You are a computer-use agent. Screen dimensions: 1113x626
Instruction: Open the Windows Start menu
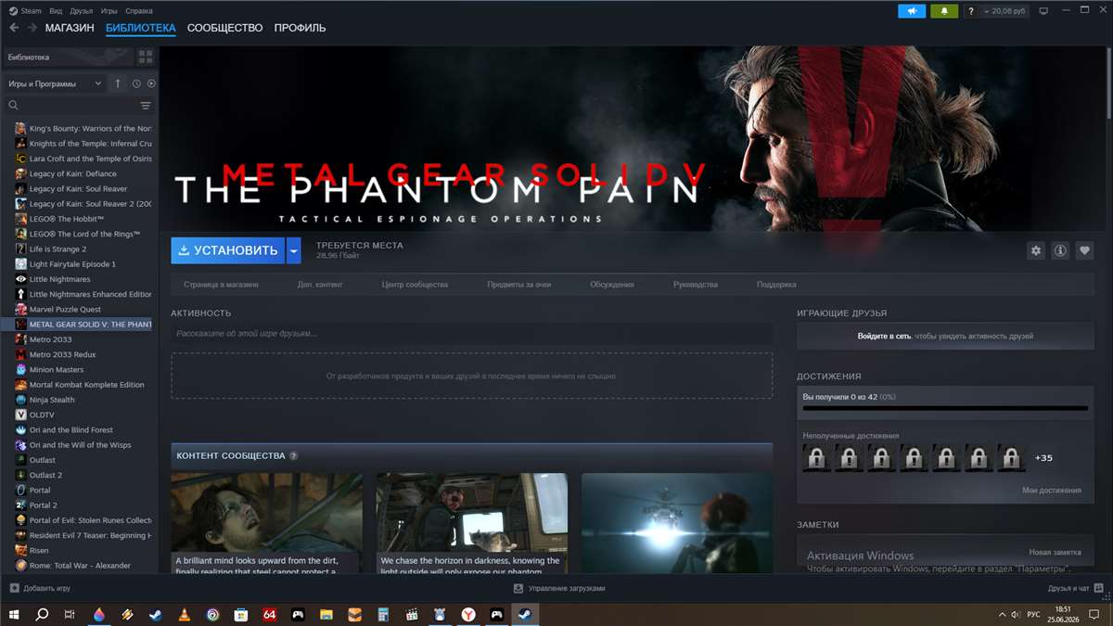point(15,614)
